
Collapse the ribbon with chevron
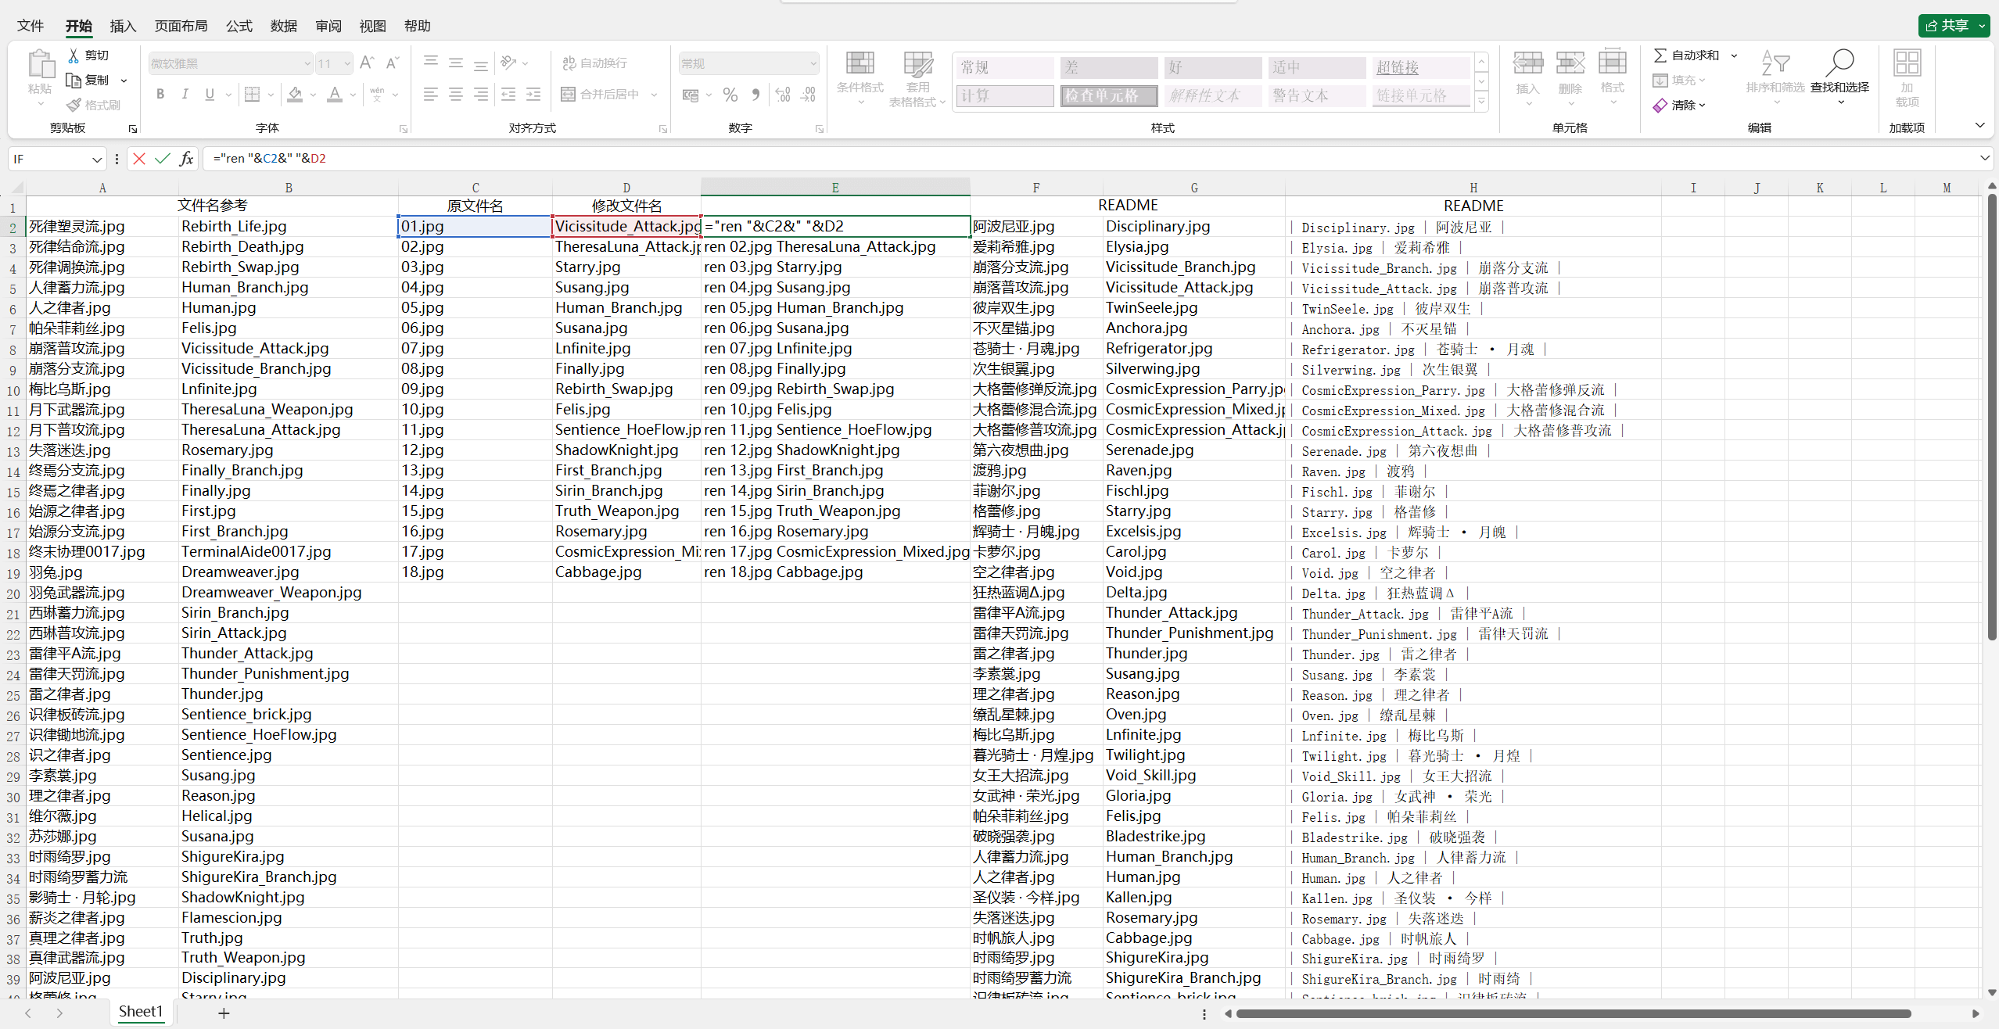point(1979,125)
